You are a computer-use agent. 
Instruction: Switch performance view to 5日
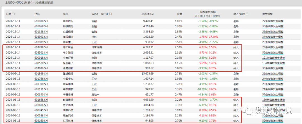pos(196,16)
